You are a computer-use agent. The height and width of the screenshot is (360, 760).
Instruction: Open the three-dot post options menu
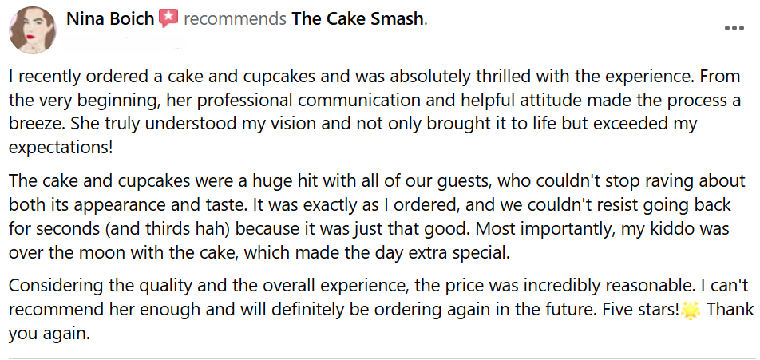tap(734, 28)
